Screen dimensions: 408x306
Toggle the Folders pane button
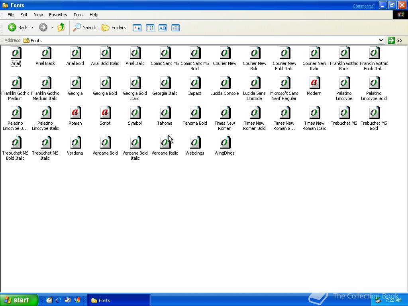coord(114,27)
